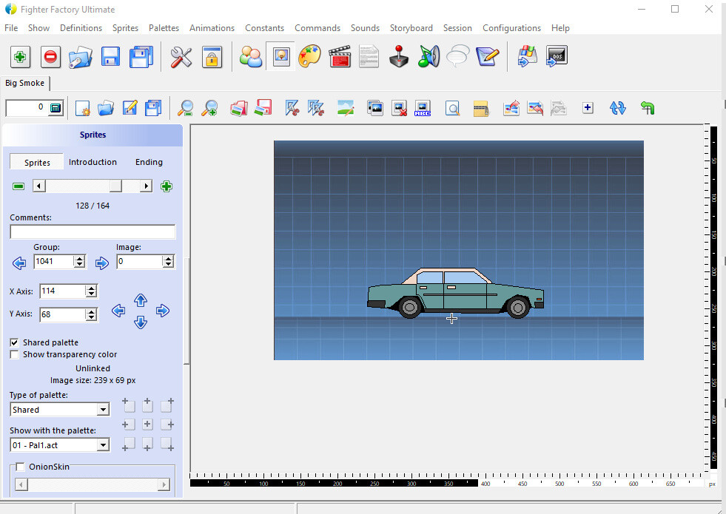Open the Show with the palette dropdown
Screen dimensions: 726x514
click(x=103, y=445)
